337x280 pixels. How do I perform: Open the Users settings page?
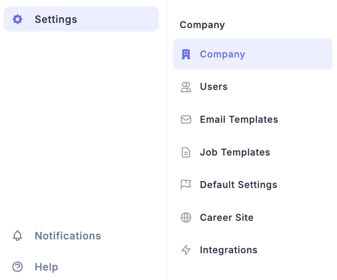214,87
